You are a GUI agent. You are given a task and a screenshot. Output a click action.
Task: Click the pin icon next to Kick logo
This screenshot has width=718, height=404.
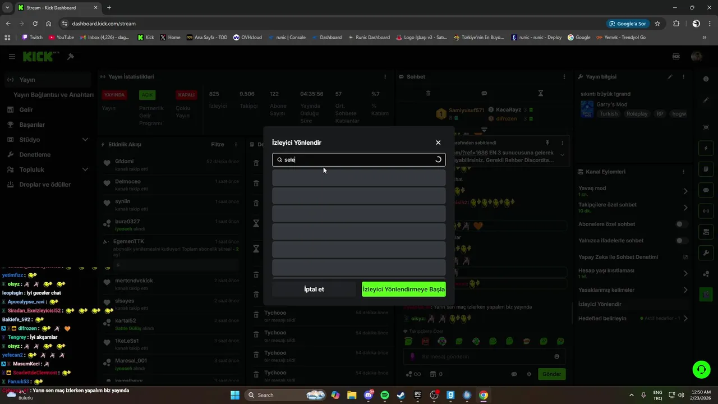pyautogui.click(x=71, y=57)
